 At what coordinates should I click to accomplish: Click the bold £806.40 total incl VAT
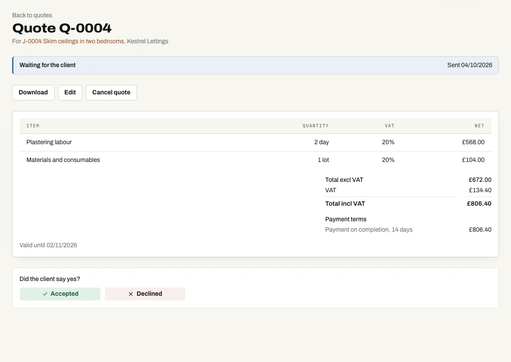click(479, 204)
